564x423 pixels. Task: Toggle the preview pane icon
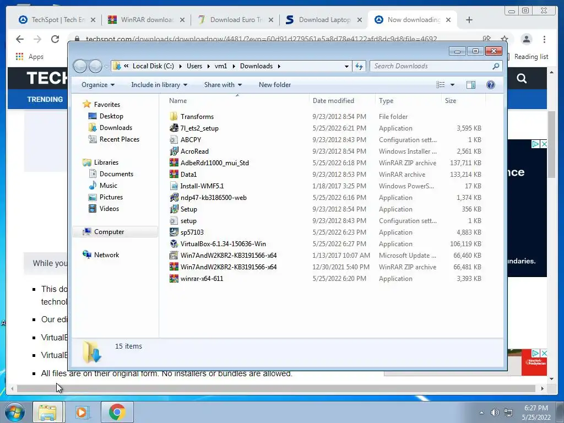click(x=470, y=84)
